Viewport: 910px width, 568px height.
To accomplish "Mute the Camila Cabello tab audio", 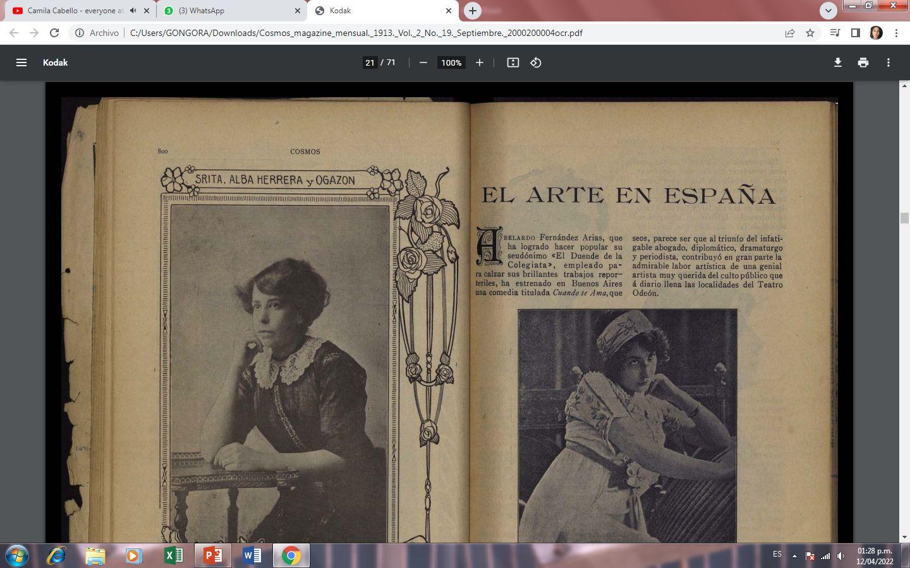I will click(133, 11).
